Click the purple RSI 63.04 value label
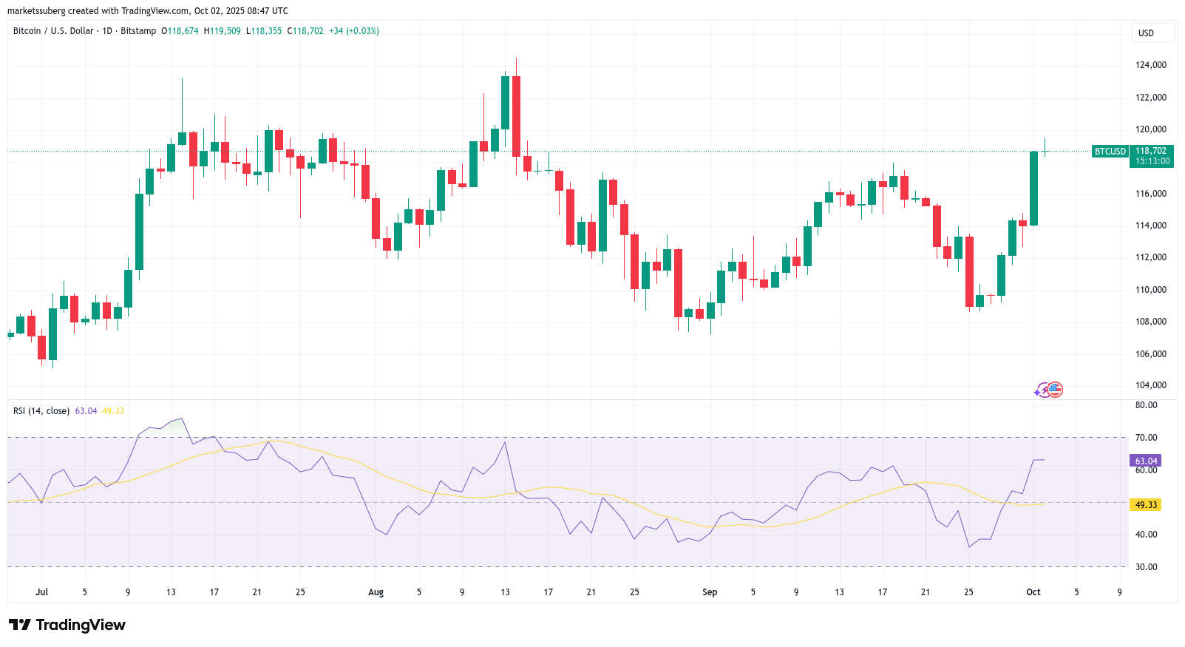 click(1146, 461)
